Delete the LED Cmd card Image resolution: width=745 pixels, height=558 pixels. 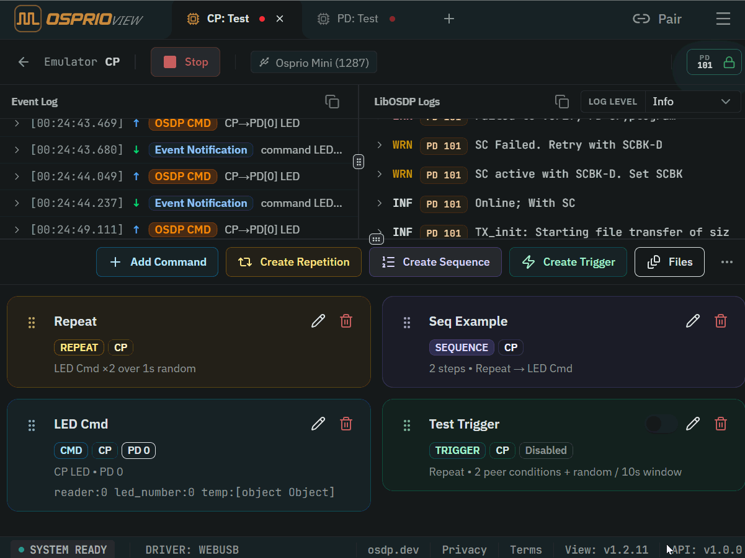(x=346, y=424)
